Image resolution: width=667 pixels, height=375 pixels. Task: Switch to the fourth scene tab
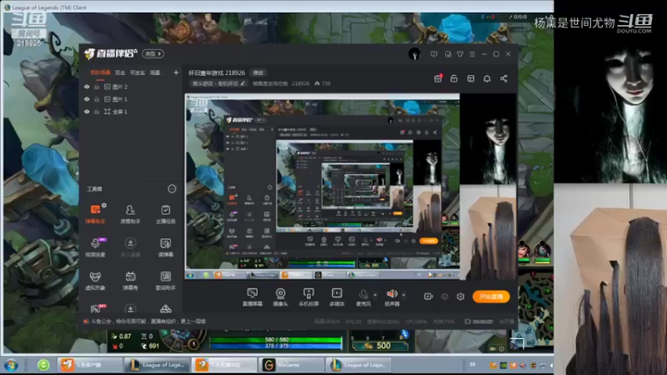point(155,72)
